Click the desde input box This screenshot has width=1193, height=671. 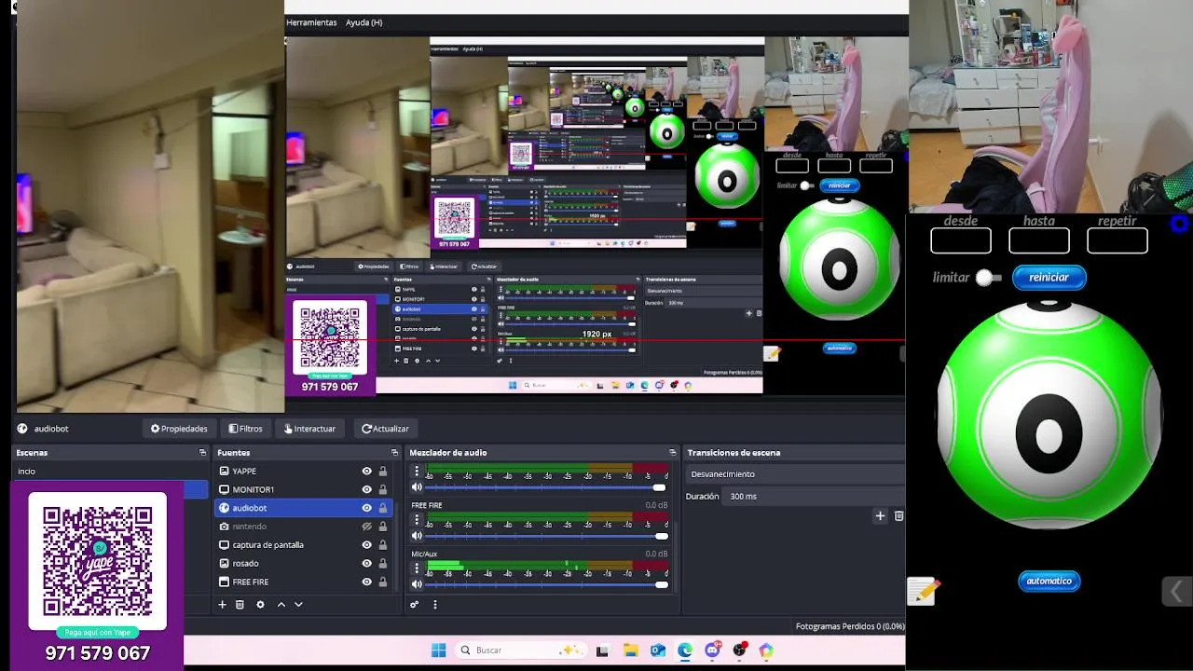click(x=961, y=240)
